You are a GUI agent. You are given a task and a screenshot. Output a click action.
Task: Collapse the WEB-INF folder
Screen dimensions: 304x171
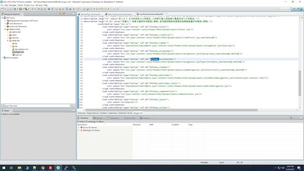(x=8, y=41)
